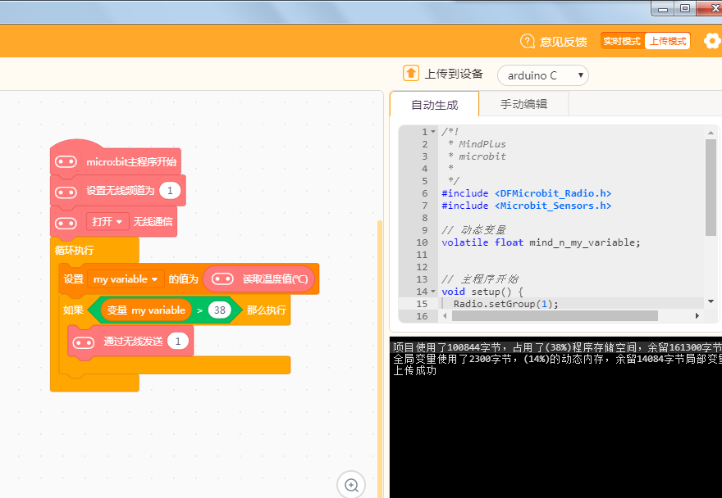This screenshot has width=722, height=498.
Task: Switch to 上传模式 upload mode
Action: [668, 41]
